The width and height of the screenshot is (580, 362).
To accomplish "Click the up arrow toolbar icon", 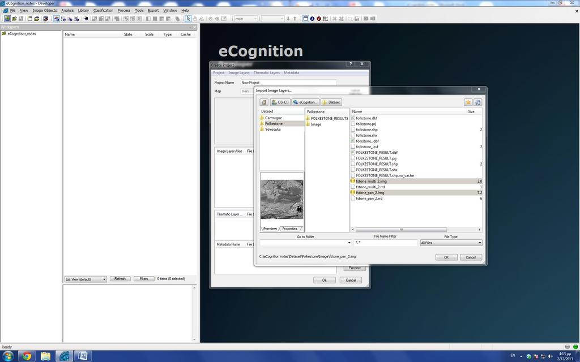I will (x=295, y=19).
